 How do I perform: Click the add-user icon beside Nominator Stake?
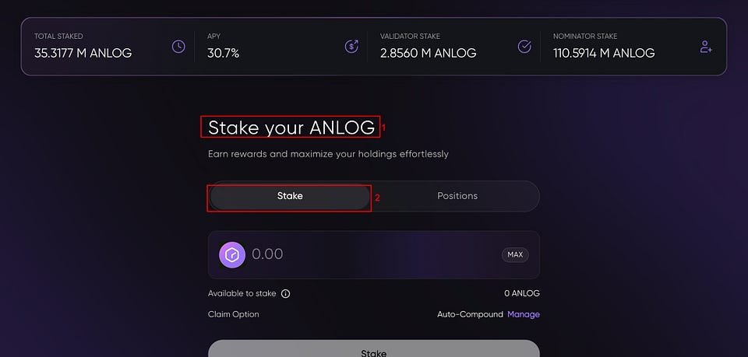(706, 47)
